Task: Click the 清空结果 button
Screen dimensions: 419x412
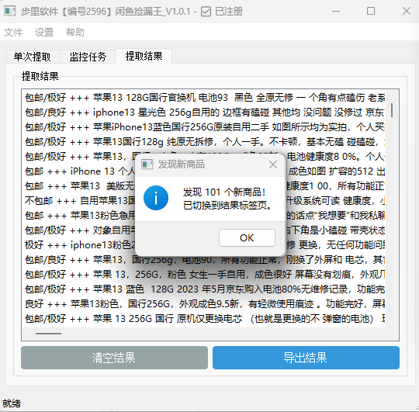Action: pos(114,358)
